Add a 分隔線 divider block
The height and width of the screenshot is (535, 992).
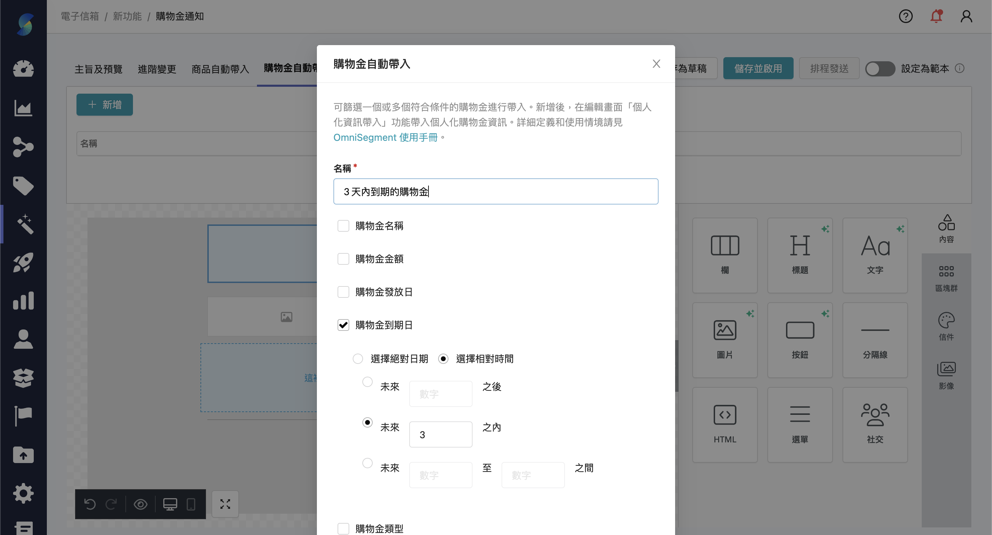tap(875, 339)
